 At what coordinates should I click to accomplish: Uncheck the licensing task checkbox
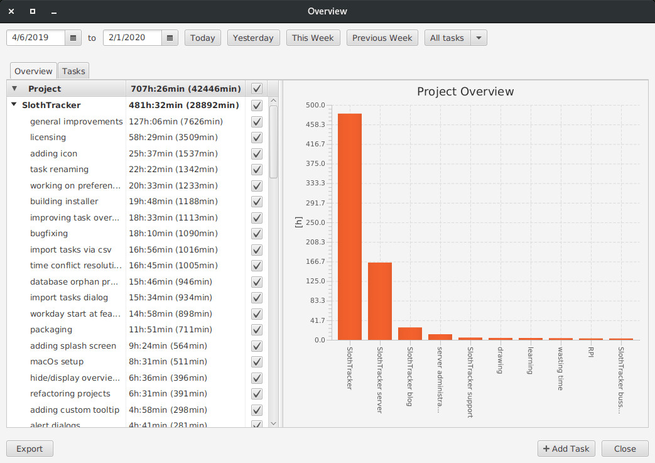pos(257,138)
